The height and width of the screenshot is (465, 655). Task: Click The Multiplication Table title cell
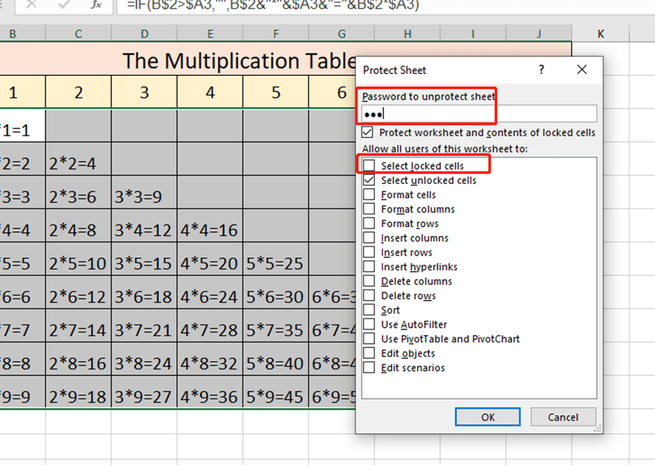[x=239, y=61]
